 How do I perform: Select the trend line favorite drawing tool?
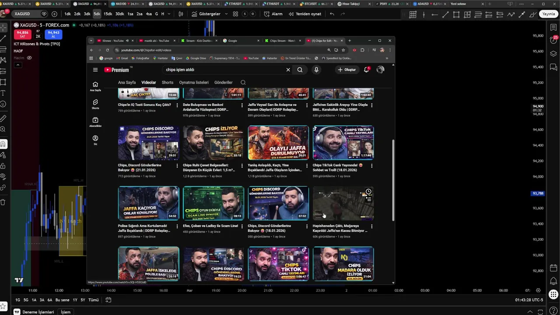click(445, 14)
